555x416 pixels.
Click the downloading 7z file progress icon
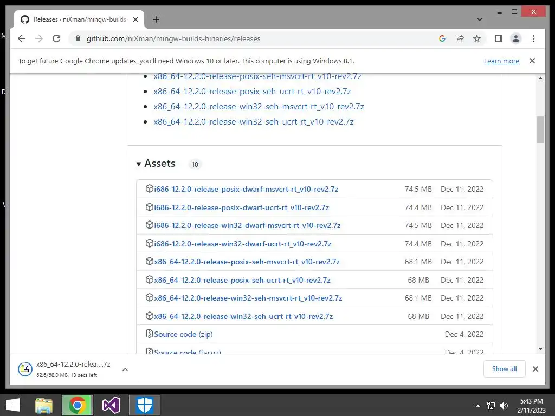[25, 369]
